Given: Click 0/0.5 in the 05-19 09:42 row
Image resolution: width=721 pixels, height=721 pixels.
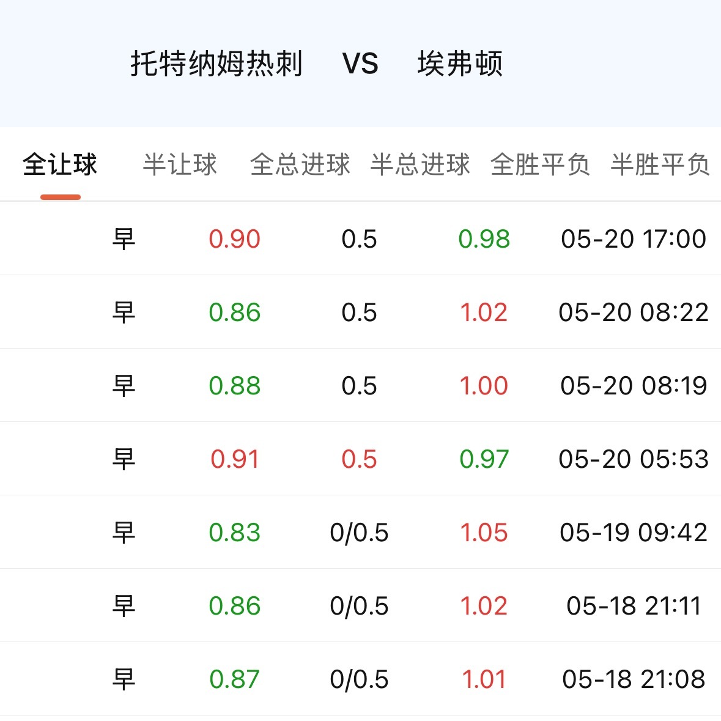Looking at the screenshot, I should (x=359, y=533).
